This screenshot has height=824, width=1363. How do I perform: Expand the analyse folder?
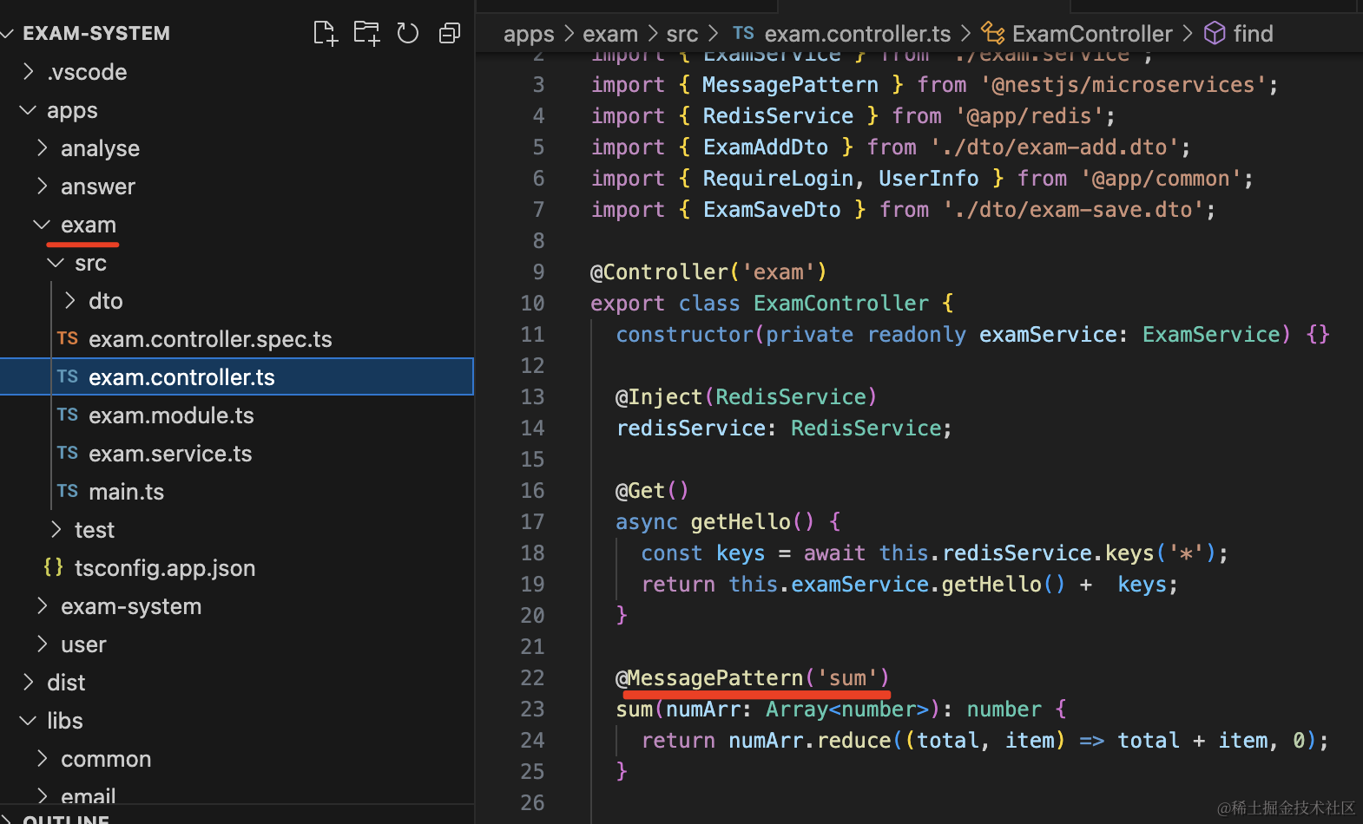(42, 148)
